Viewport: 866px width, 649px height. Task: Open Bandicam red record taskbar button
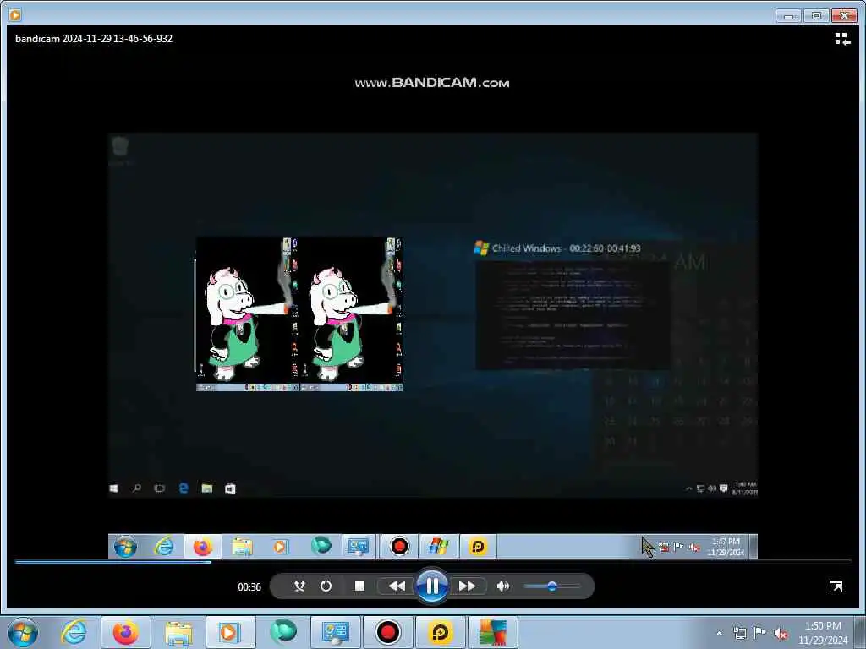point(387,632)
